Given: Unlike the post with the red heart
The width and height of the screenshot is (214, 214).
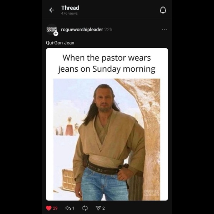Looking at the screenshot, I should click(49, 208).
